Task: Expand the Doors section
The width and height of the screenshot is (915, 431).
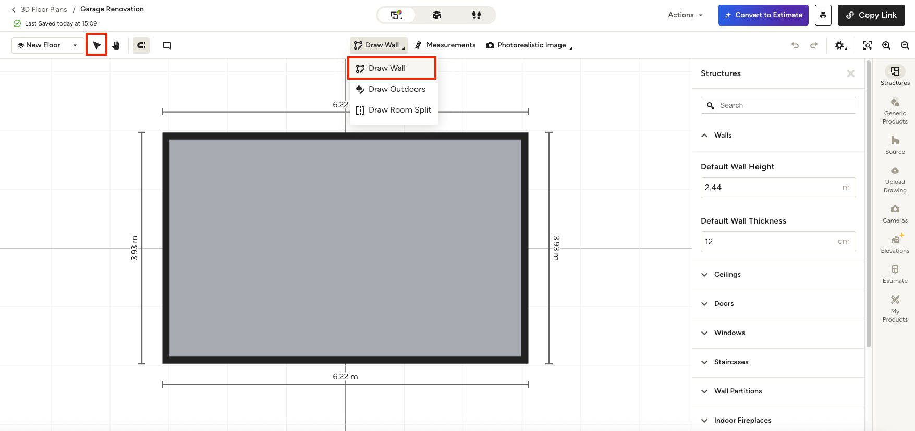Action: [x=778, y=304]
